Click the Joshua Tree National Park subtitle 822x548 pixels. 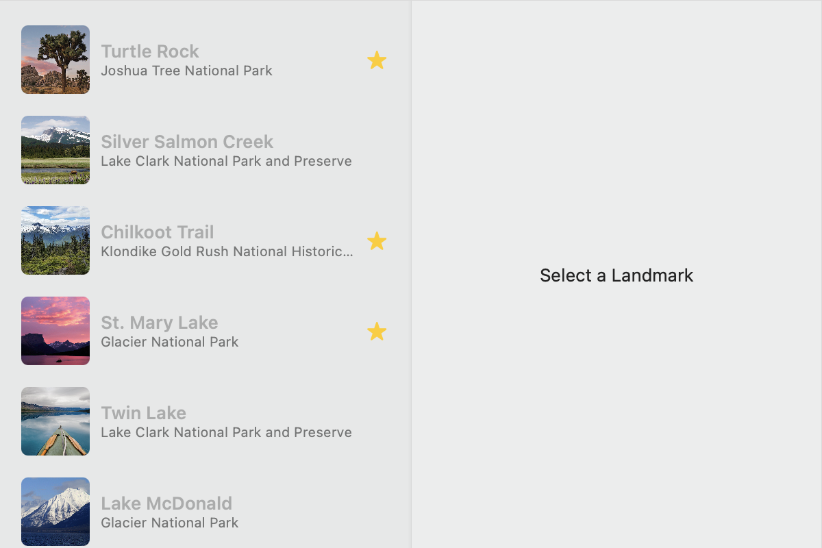[186, 71]
